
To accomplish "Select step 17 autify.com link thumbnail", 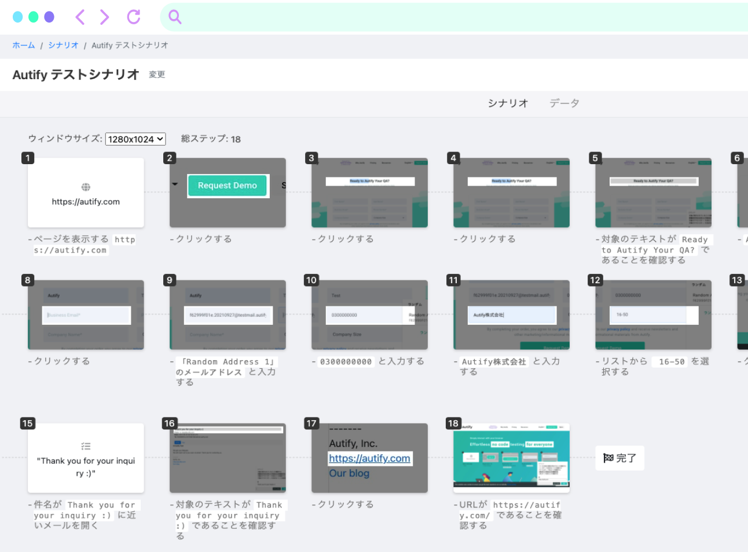I will coord(369,458).
